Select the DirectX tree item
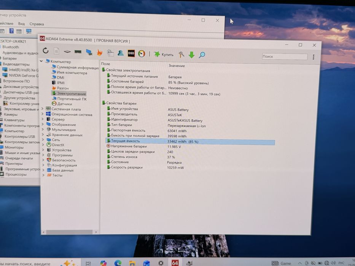This screenshot has width=355, height=266. (x=58, y=145)
